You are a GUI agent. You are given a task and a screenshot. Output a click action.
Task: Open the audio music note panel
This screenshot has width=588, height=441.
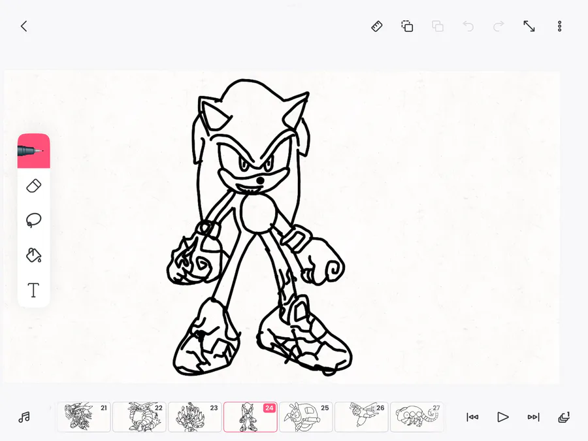(x=24, y=417)
